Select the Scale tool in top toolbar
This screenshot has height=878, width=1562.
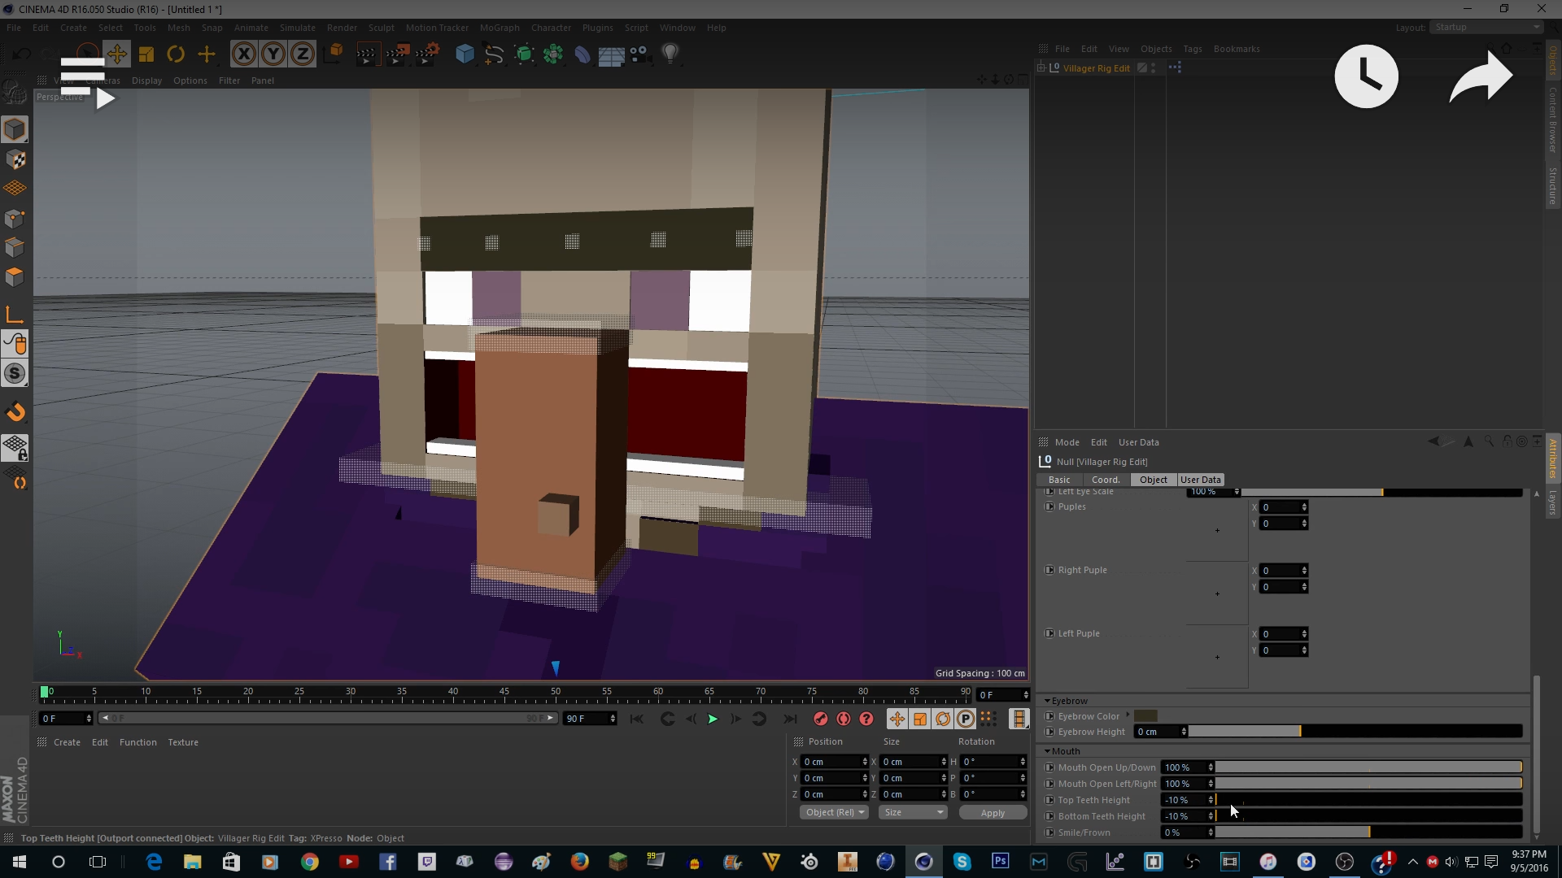click(x=146, y=54)
